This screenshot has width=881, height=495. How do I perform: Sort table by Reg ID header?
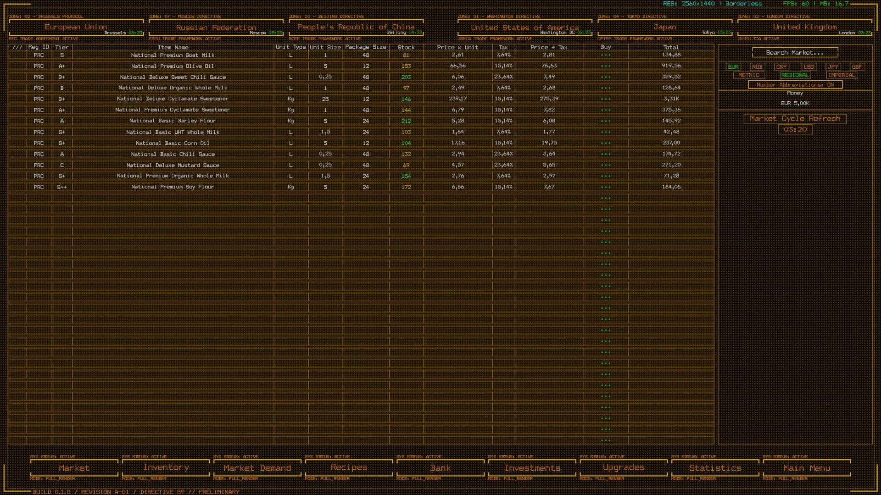tap(39, 47)
